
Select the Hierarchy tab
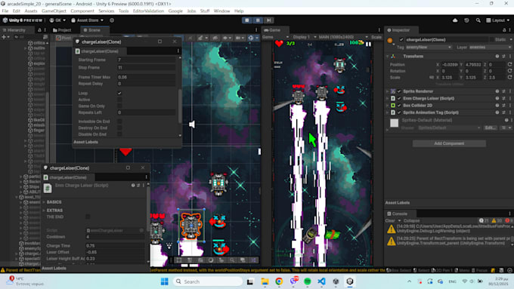click(x=14, y=30)
